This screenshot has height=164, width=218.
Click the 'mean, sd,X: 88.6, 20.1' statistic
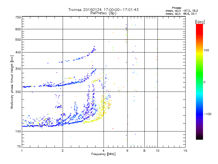click(181, 14)
